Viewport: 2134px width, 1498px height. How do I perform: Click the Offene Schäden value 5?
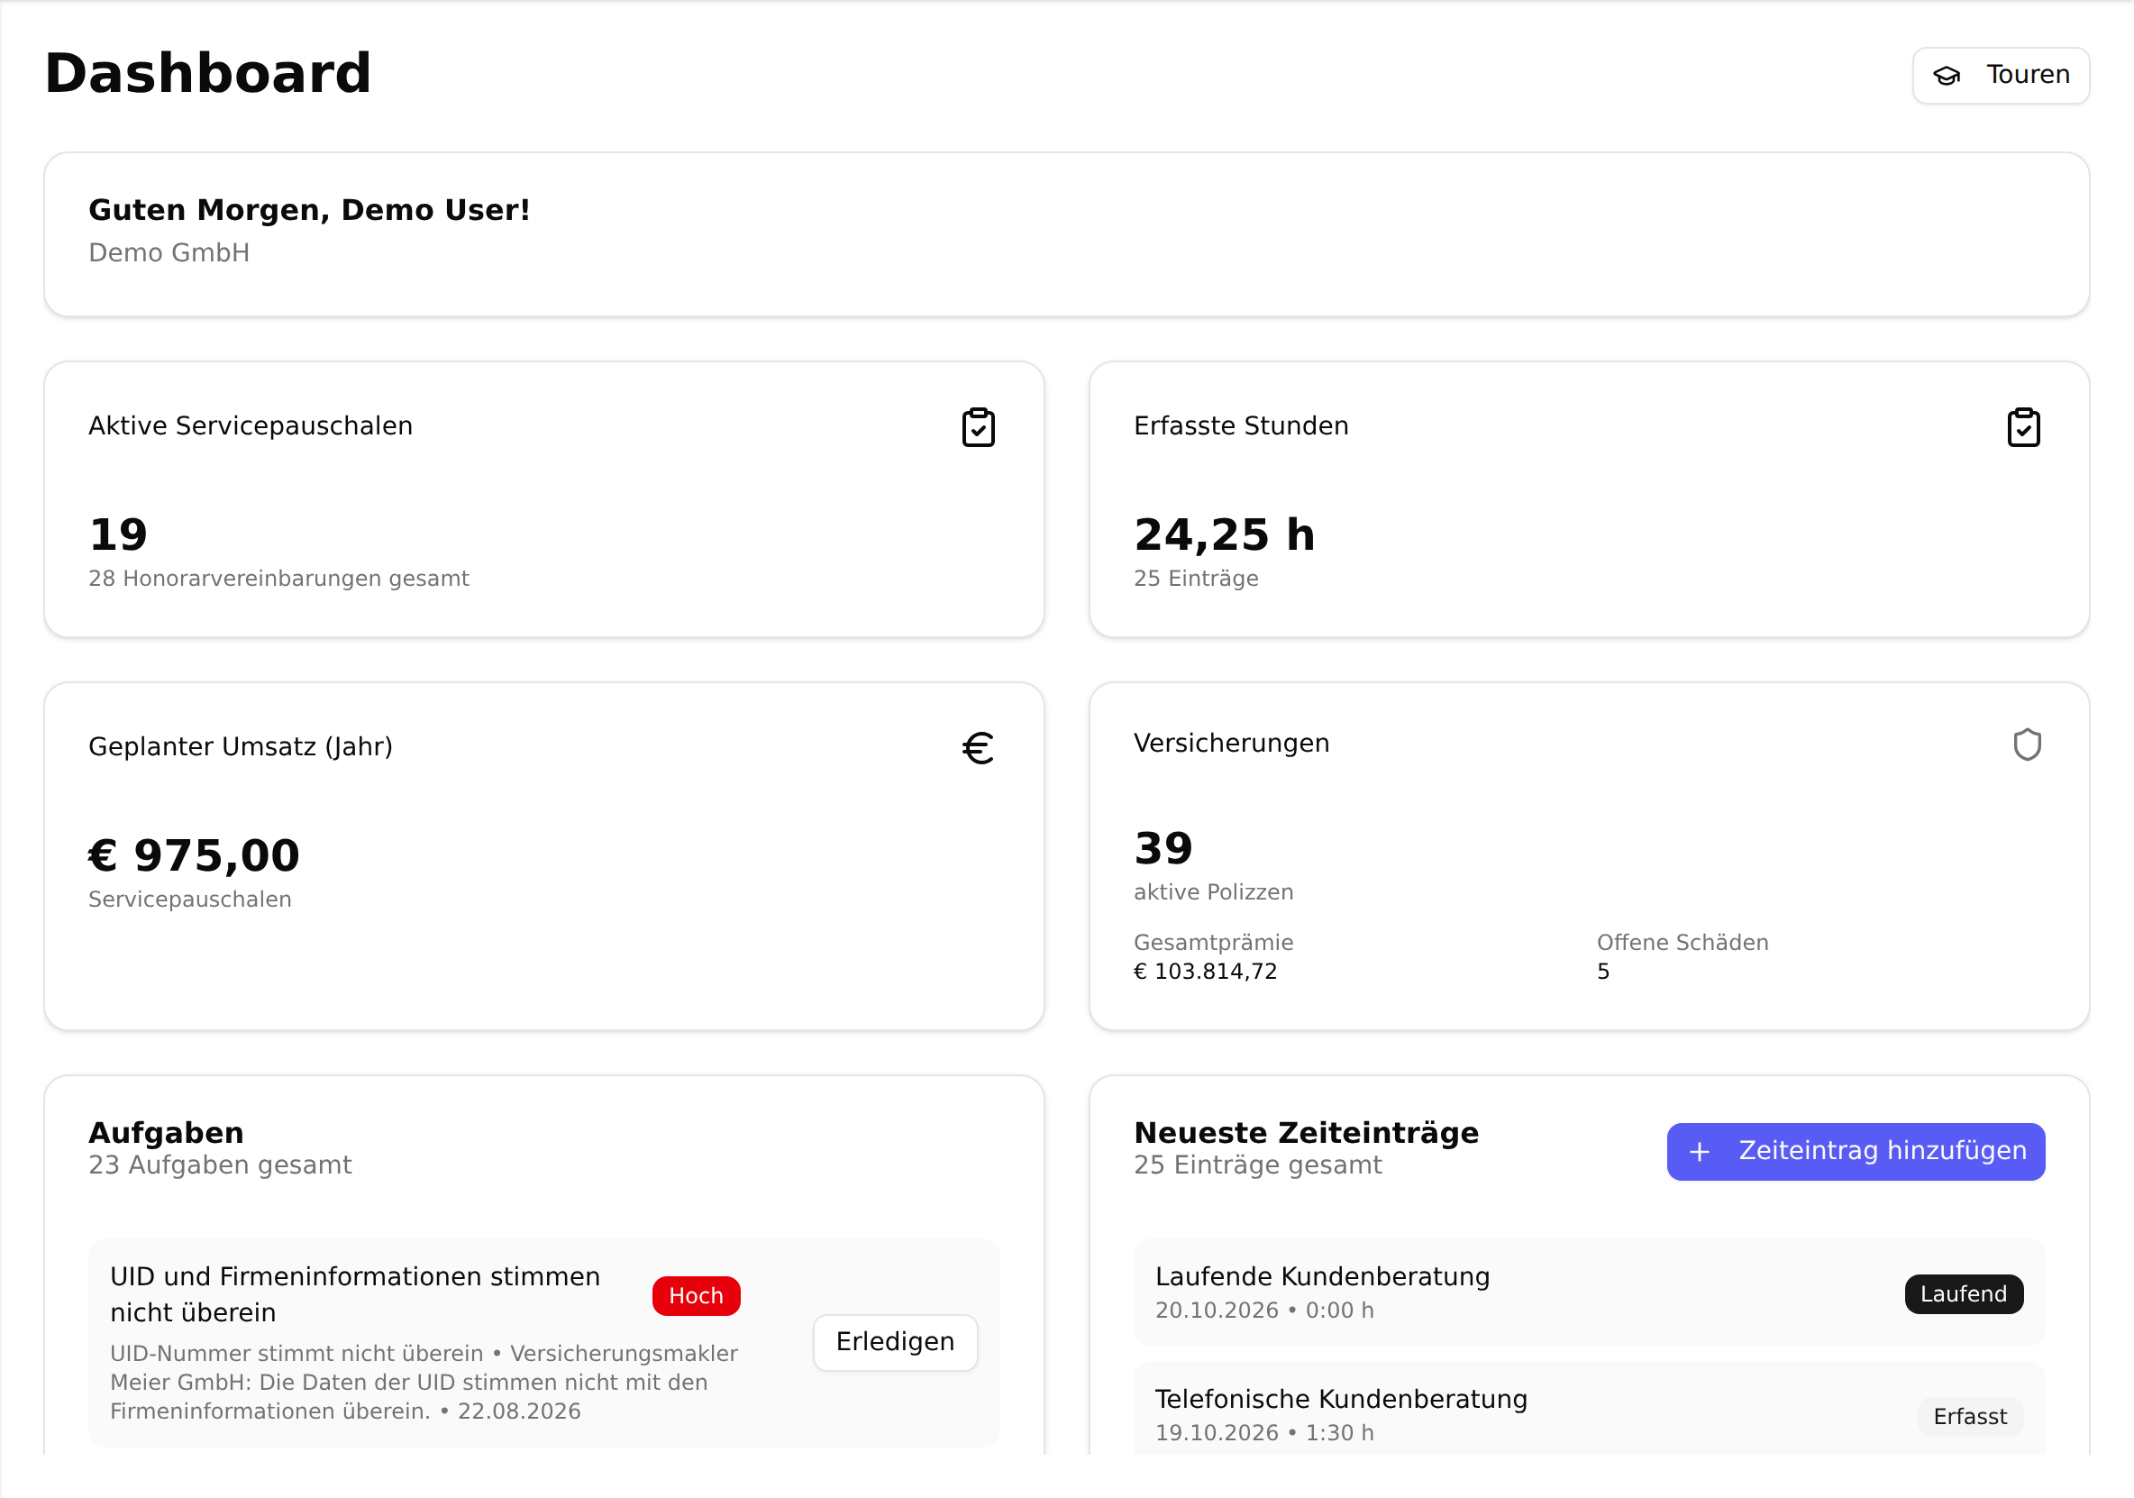tap(1603, 972)
